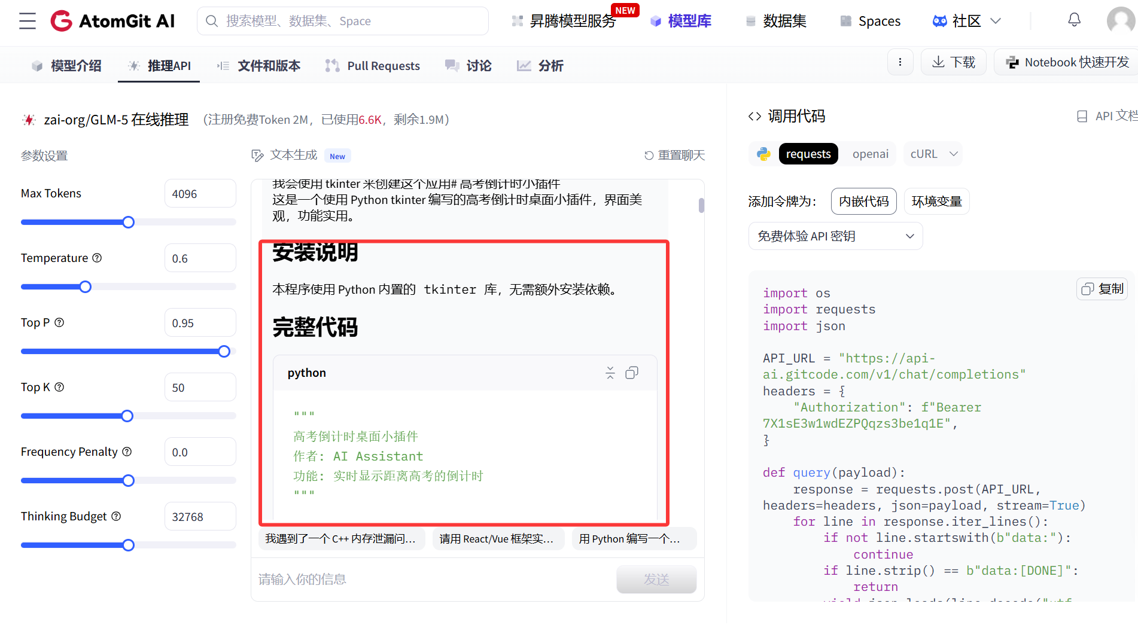
Task: Switch token mode to 环境变量
Action: [x=936, y=201]
